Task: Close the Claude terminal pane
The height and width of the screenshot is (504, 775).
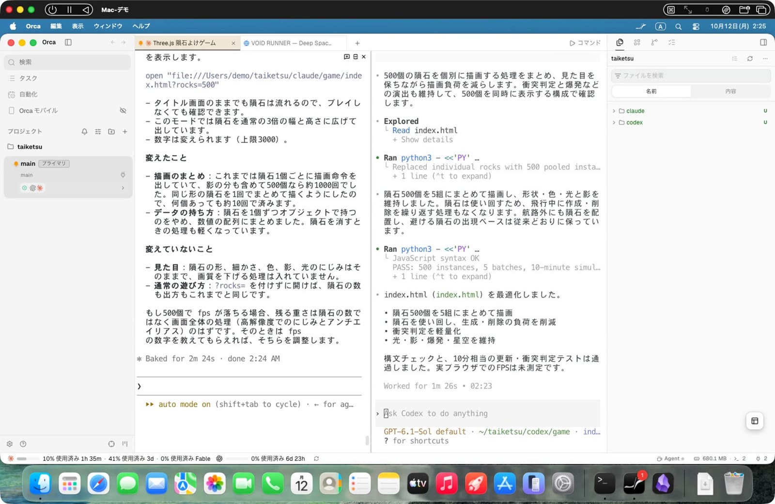Action: (364, 57)
